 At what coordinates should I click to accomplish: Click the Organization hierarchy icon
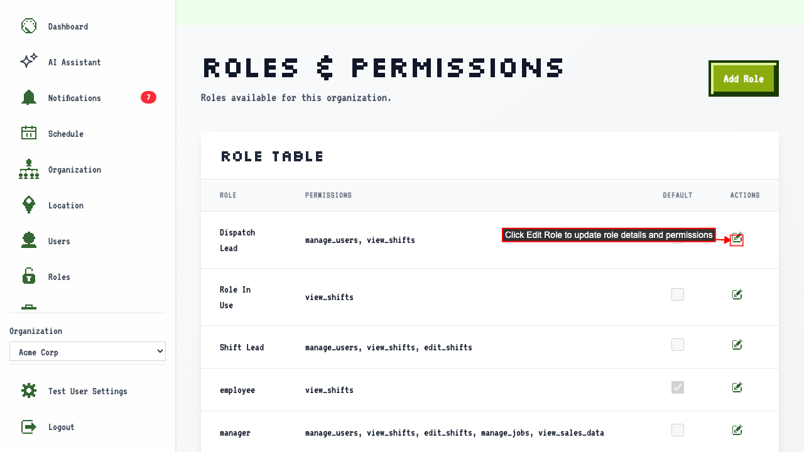point(29,169)
